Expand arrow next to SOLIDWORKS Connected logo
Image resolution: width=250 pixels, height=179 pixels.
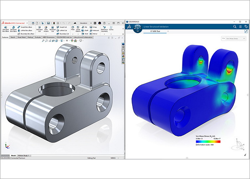pyautogui.click(x=27, y=23)
